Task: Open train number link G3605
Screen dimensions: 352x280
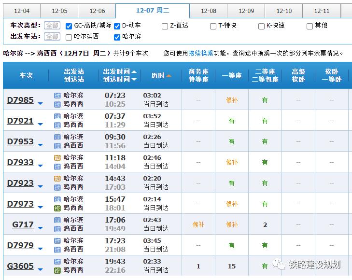Action: [x=20, y=266]
